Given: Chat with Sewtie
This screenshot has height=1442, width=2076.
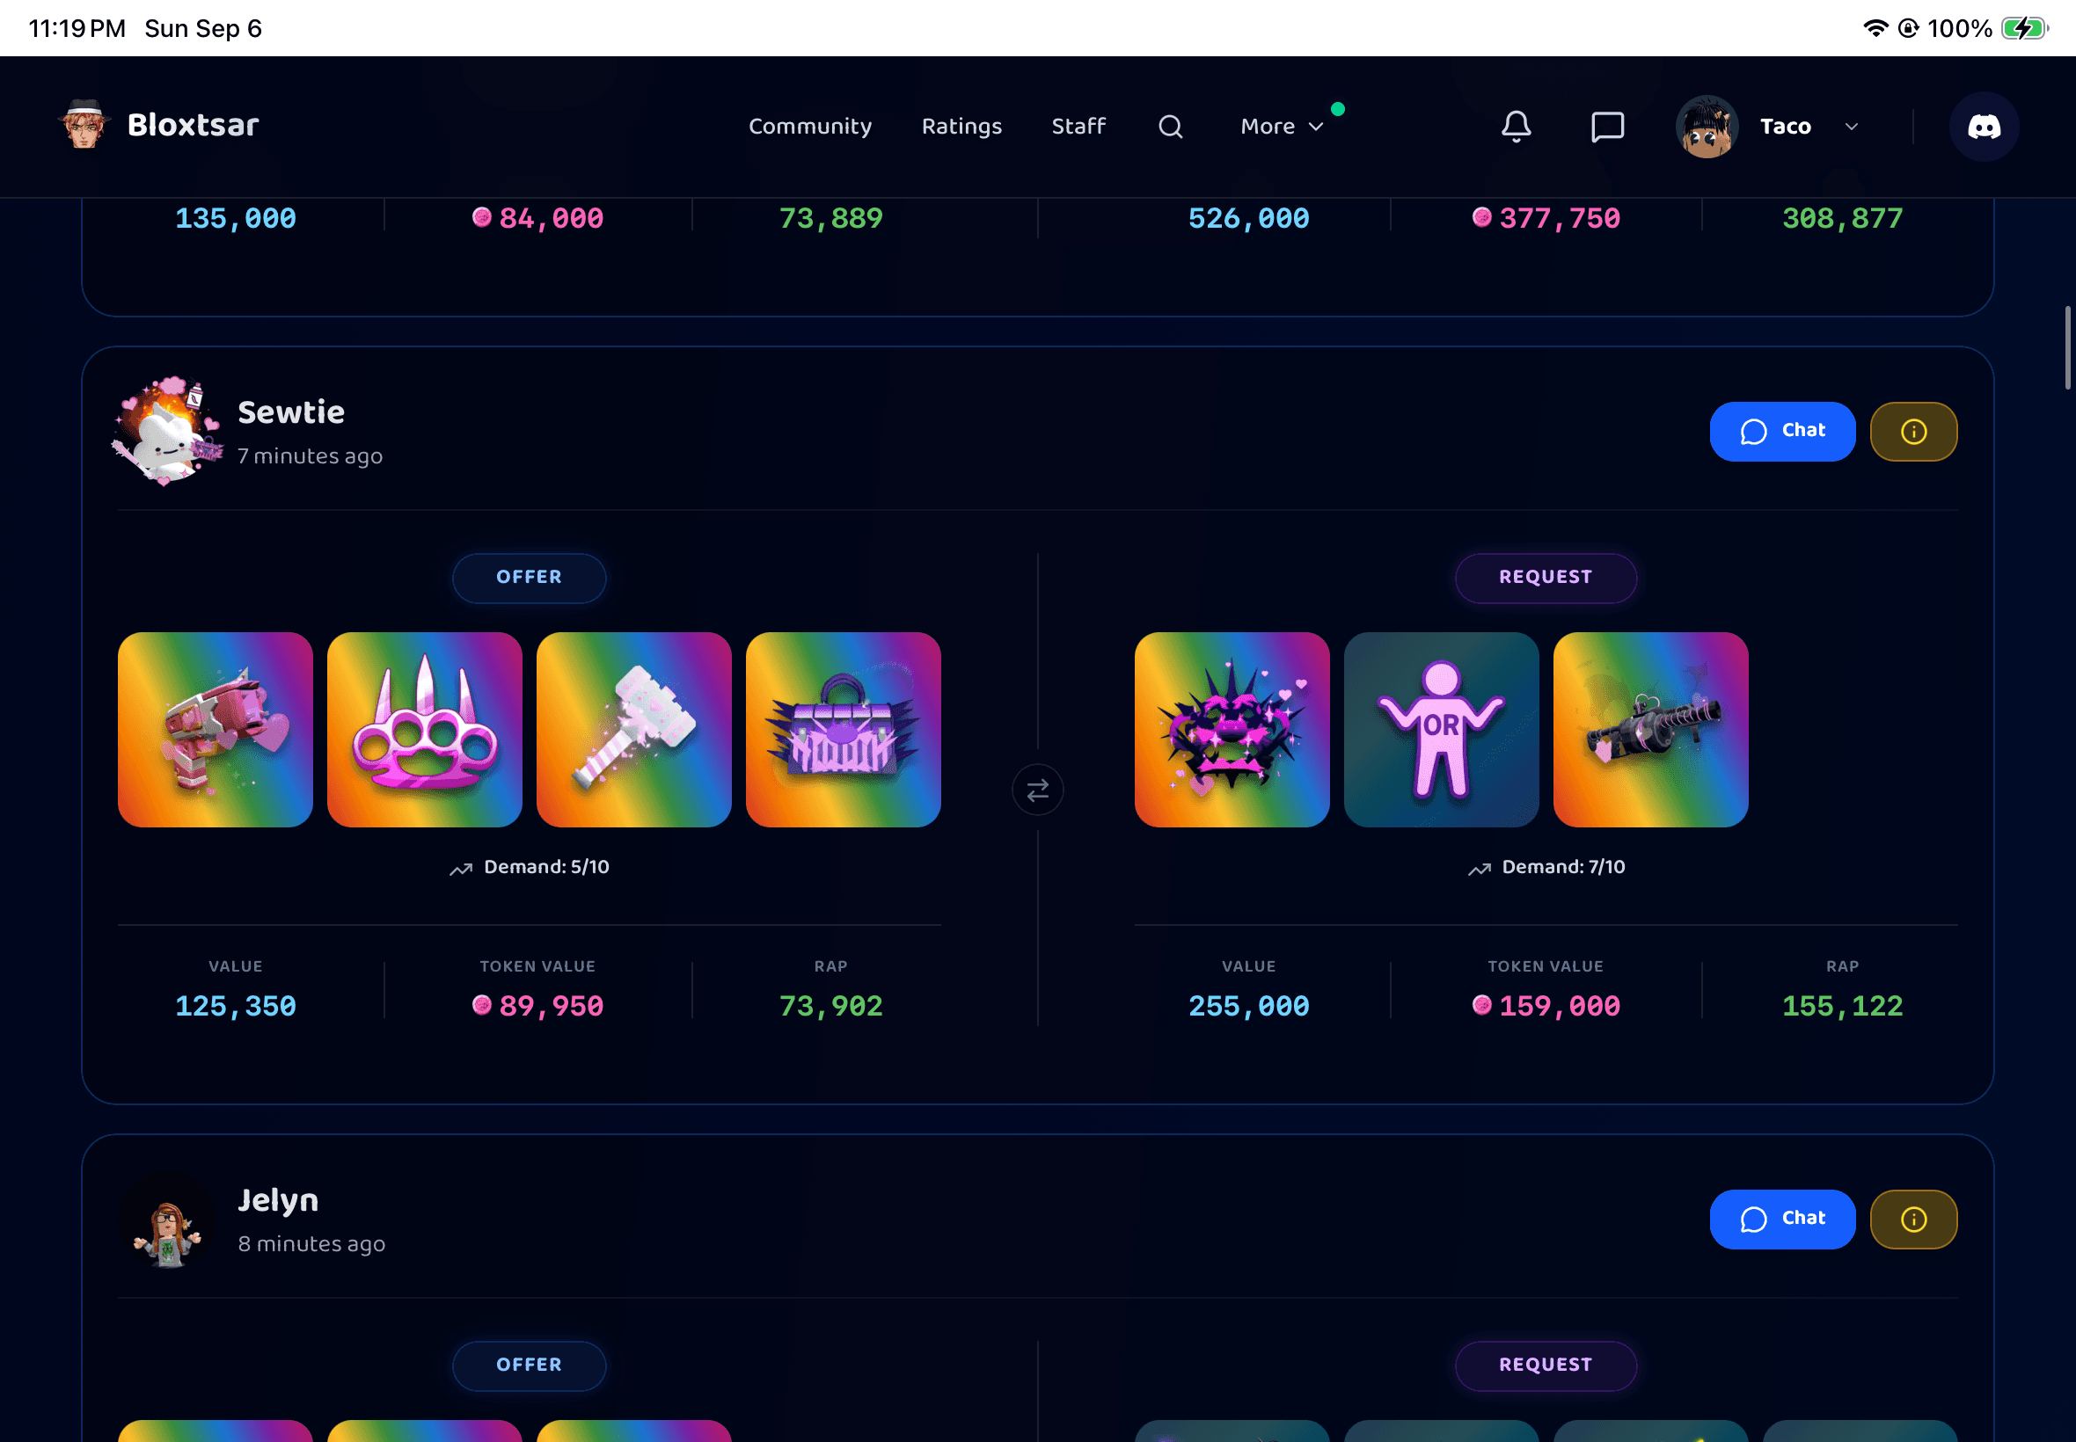Looking at the screenshot, I should (1782, 432).
